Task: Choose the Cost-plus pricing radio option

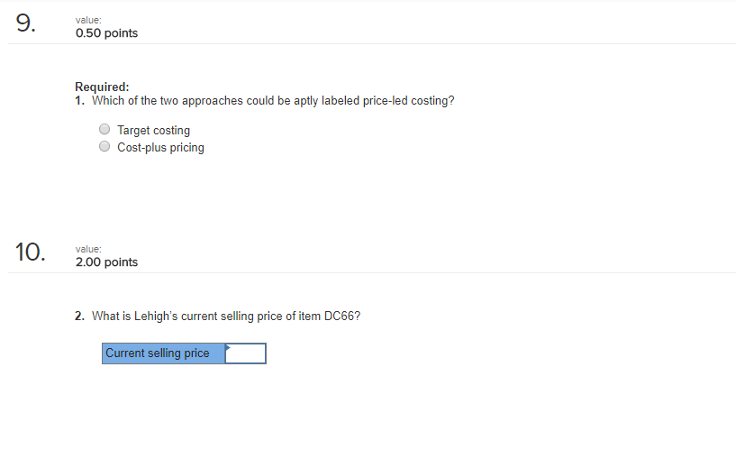Action: (x=104, y=147)
